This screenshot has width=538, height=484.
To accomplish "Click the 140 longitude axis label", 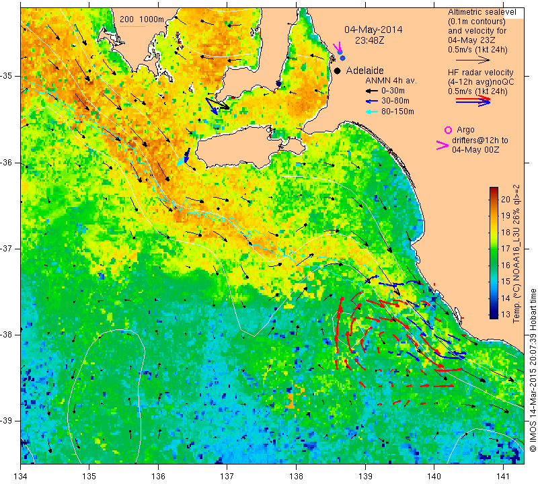I will (434, 477).
